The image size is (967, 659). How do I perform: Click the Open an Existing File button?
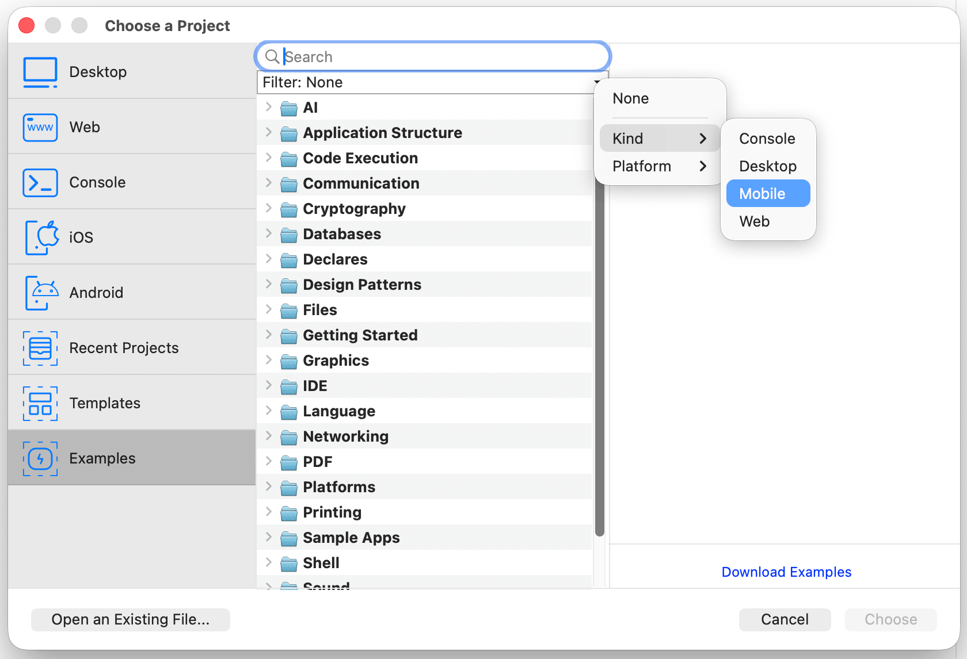coord(130,619)
